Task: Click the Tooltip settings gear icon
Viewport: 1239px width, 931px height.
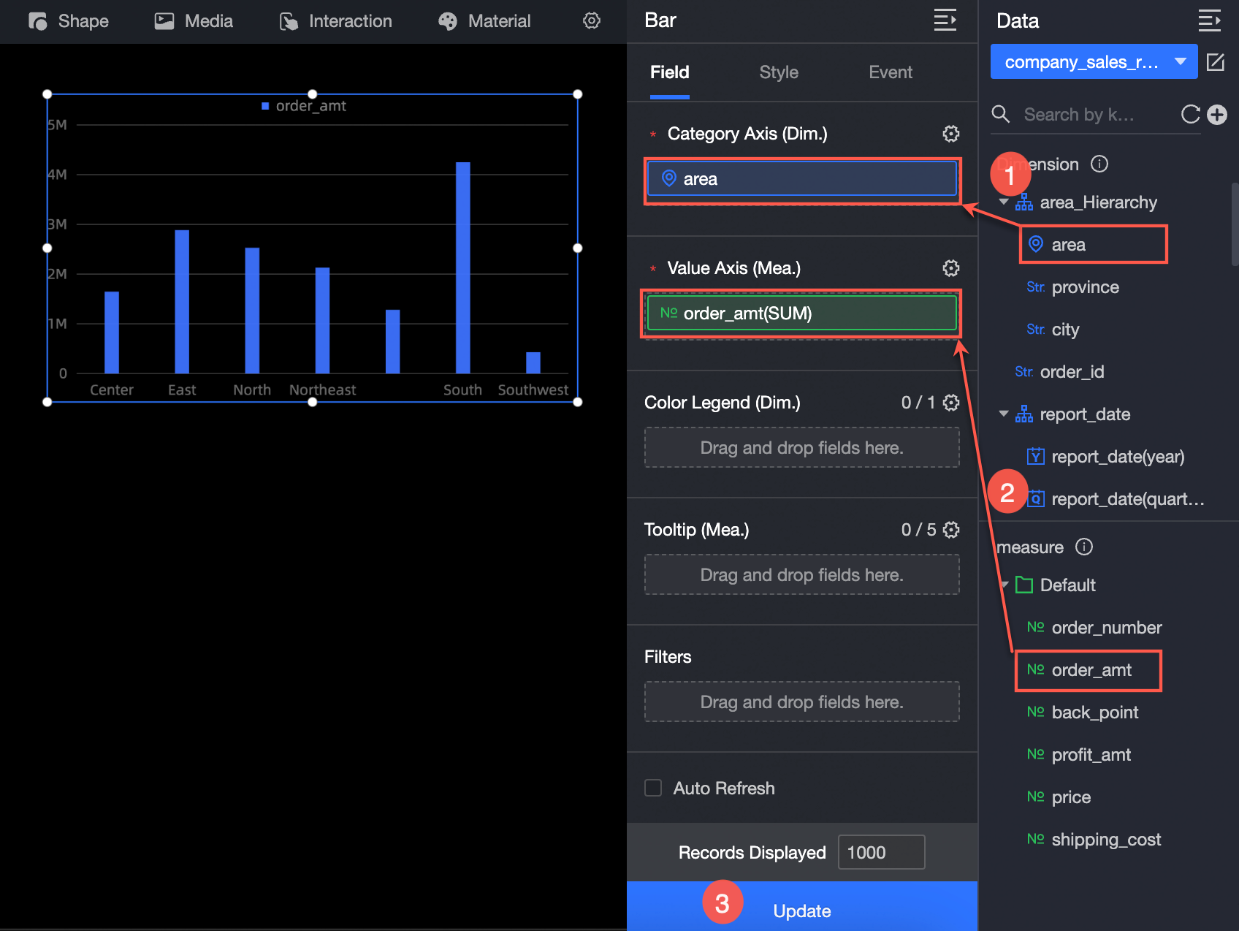Action: pyautogui.click(x=950, y=530)
